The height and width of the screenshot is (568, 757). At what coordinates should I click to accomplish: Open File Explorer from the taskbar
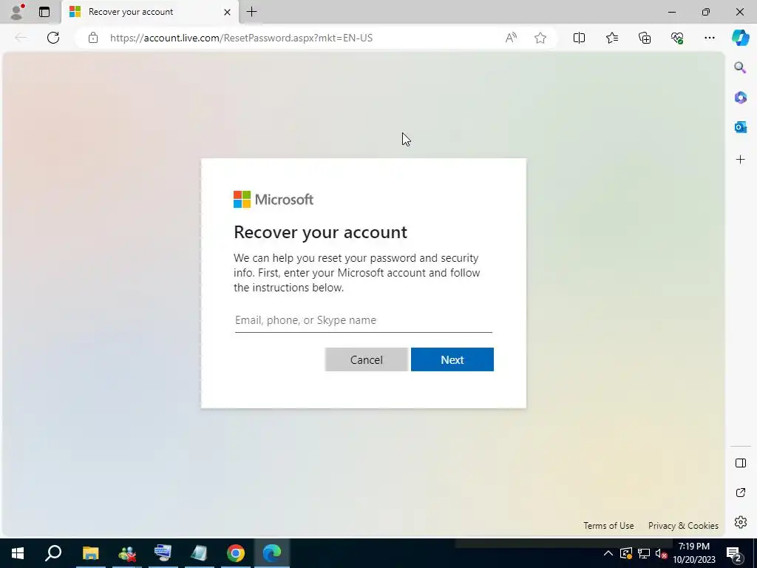point(90,553)
